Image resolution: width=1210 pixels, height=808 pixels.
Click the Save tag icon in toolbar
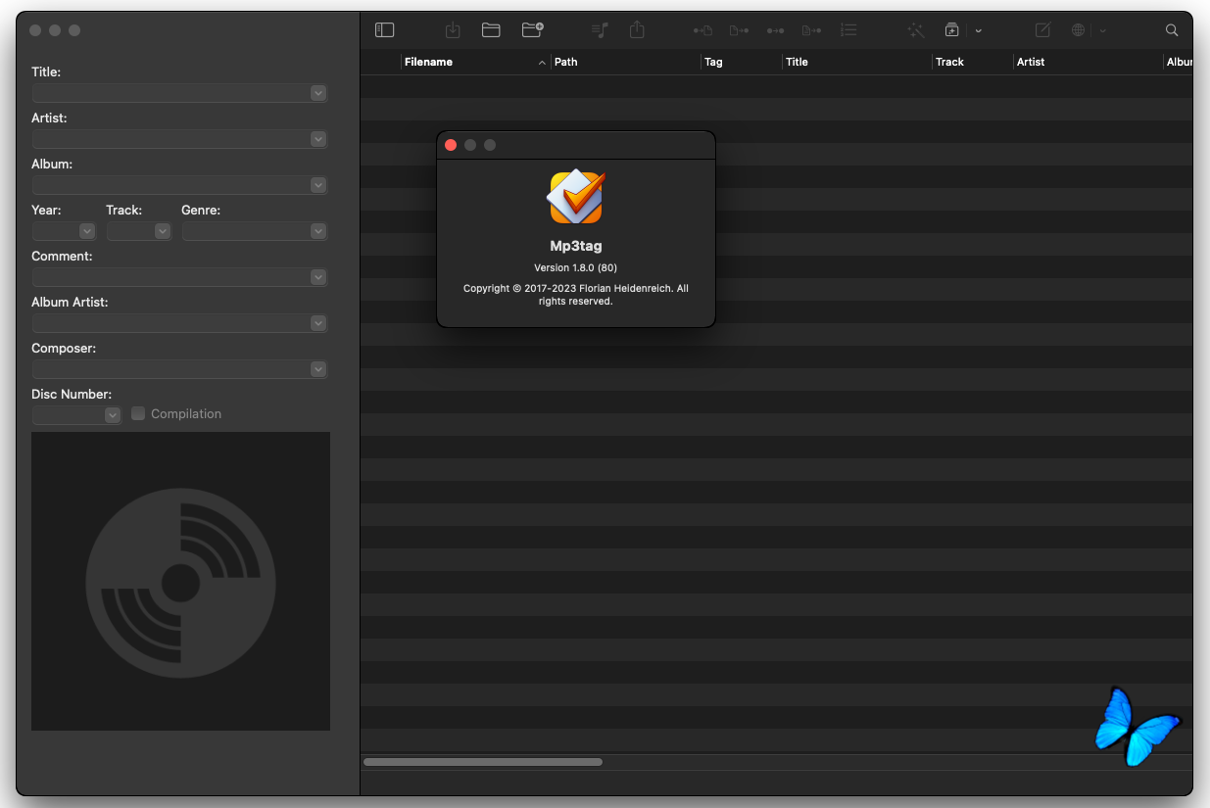coord(453,30)
